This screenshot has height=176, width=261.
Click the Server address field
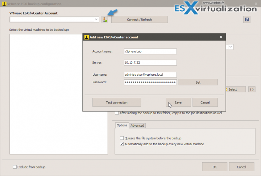pos(150,63)
